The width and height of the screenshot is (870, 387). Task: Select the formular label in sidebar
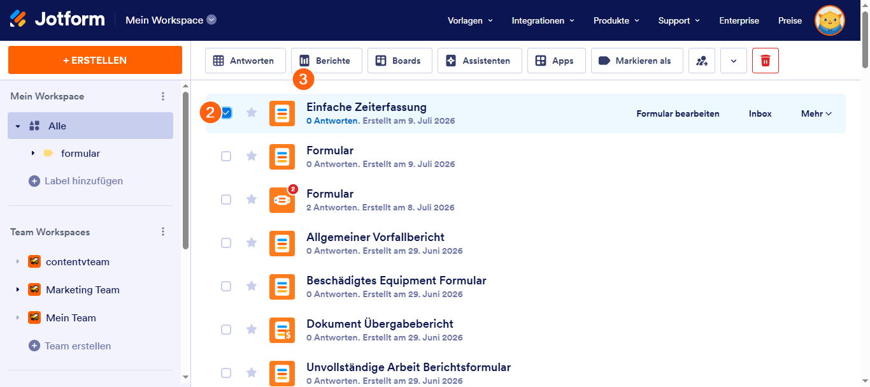80,154
